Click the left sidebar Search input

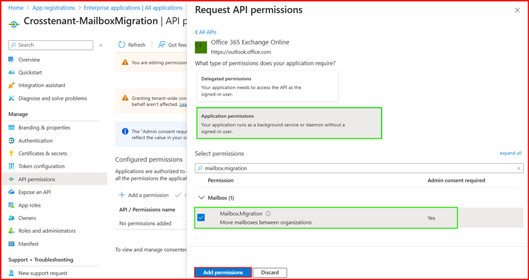click(50, 45)
